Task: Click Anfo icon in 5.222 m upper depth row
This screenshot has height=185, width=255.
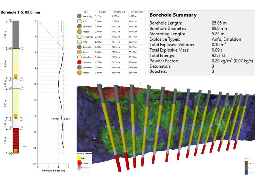Action: pyautogui.click(x=79, y=21)
